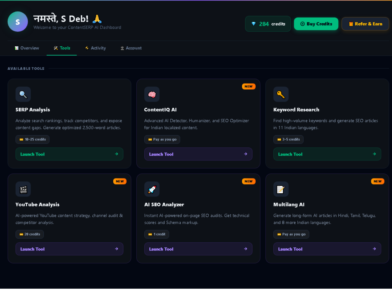The width and height of the screenshot is (392, 296).
Task: Click the 10–25 credits tag
Action: 33,139
